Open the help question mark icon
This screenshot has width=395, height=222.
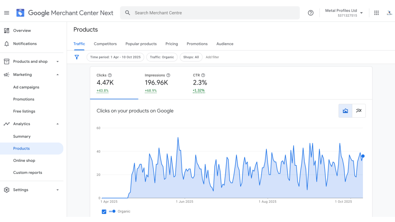(x=311, y=13)
